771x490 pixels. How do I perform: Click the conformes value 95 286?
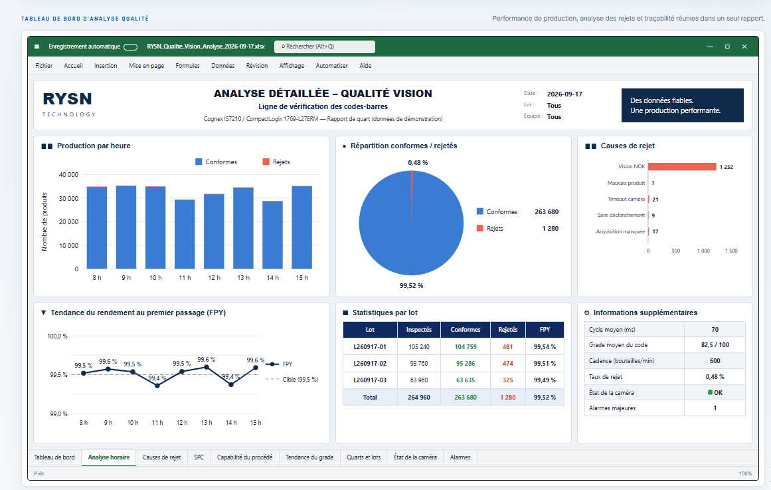[466, 364]
